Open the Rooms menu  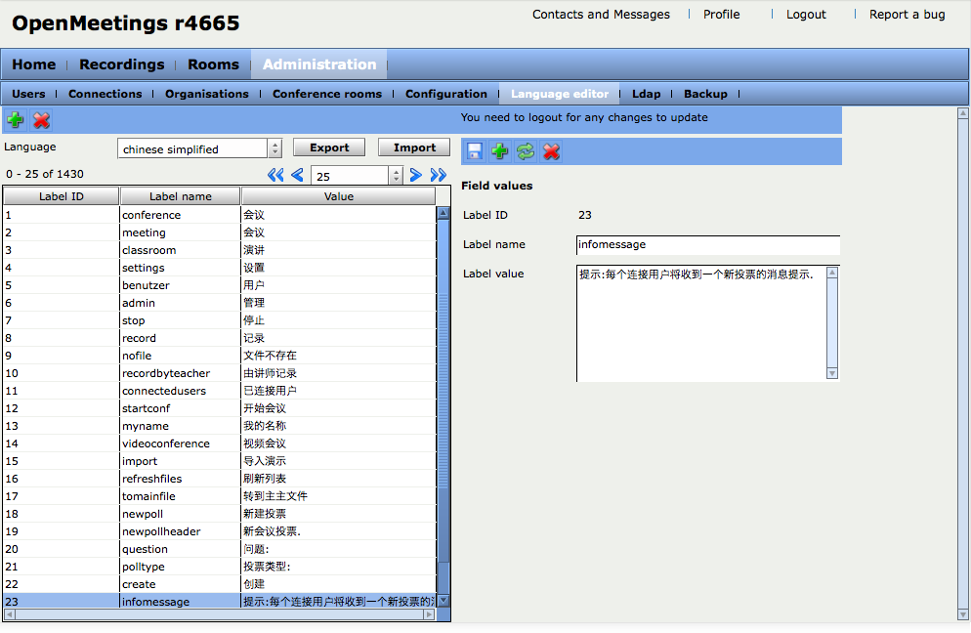tap(213, 64)
